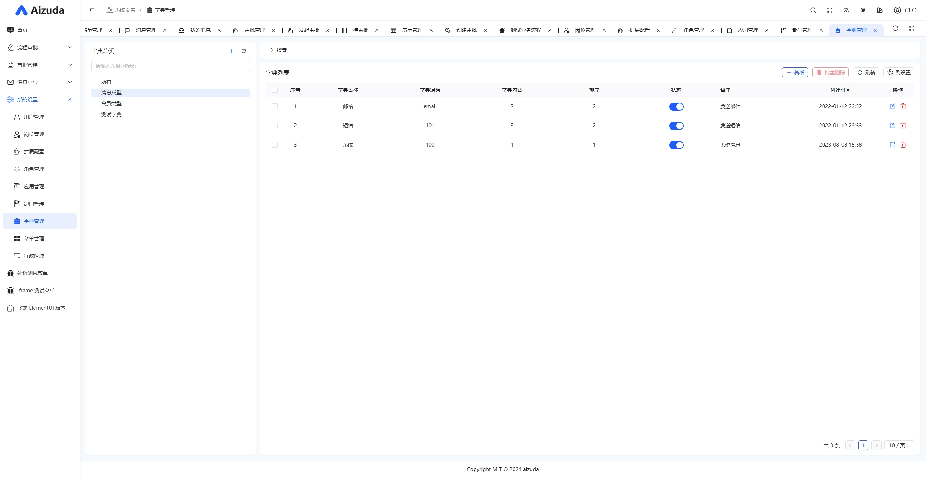The width and height of the screenshot is (926, 478).
Task: Open 菜单管理 in the sidebar
Action: pos(34,238)
